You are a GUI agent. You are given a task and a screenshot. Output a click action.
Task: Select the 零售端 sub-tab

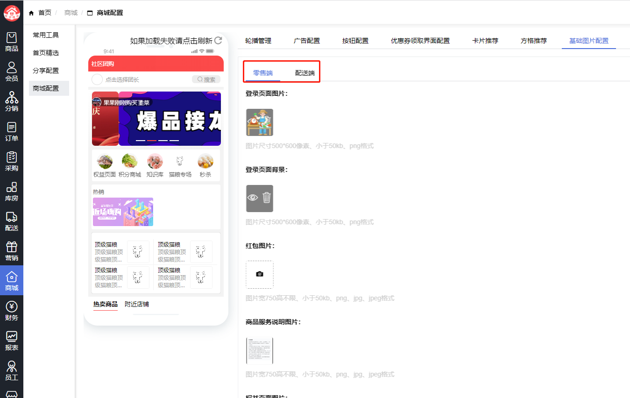tap(263, 73)
